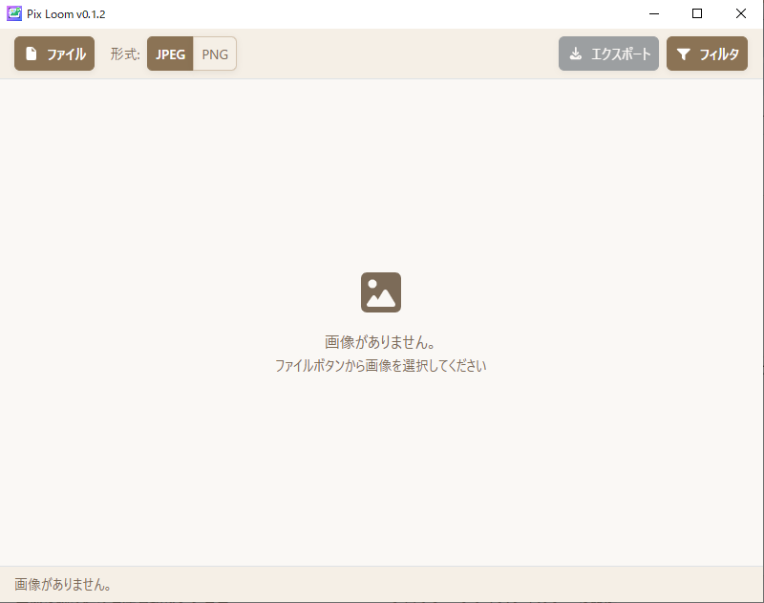This screenshot has width=764, height=603.
Task: Click the エクスポート button
Action: [608, 54]
